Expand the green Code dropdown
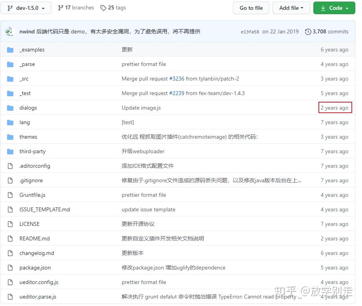The height and width of the screenshot is (306, 362). point(334,7)
